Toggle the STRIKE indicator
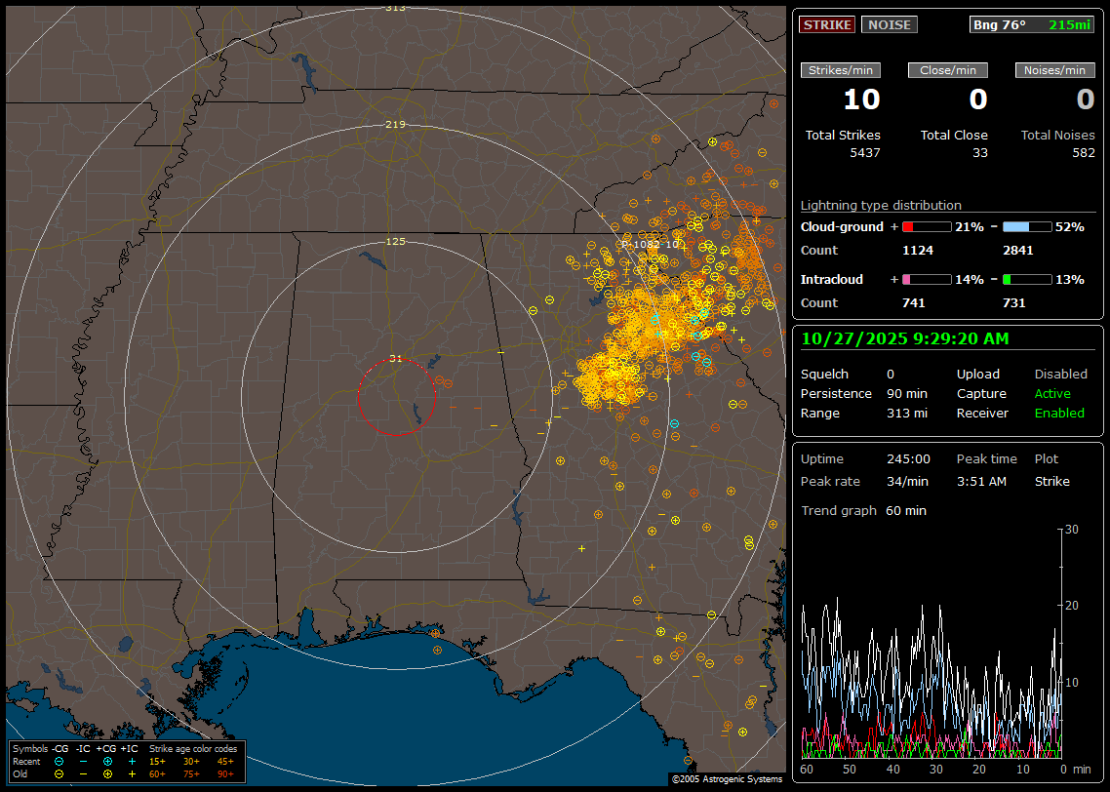The height and width of the screenshot is (792, 1110). pyautogui.click(x=826, y=24)
